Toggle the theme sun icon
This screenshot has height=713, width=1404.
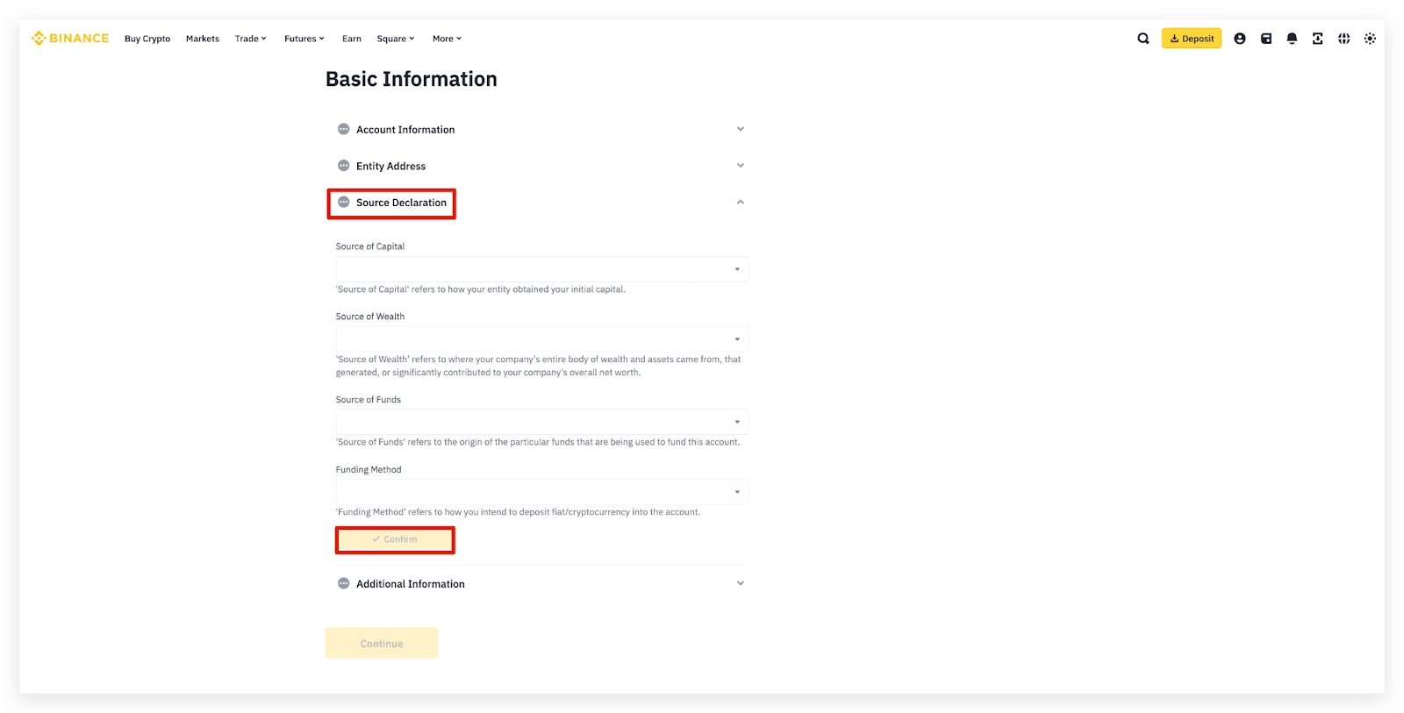(1370, 39)
